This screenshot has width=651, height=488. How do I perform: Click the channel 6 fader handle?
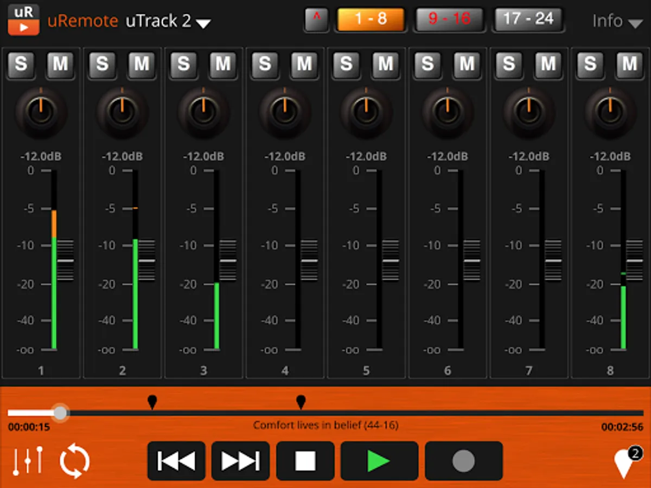tap(473, 260)
